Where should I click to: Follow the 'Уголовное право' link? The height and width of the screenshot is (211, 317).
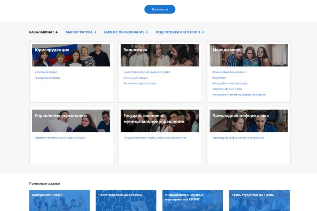tap(46, 72)
